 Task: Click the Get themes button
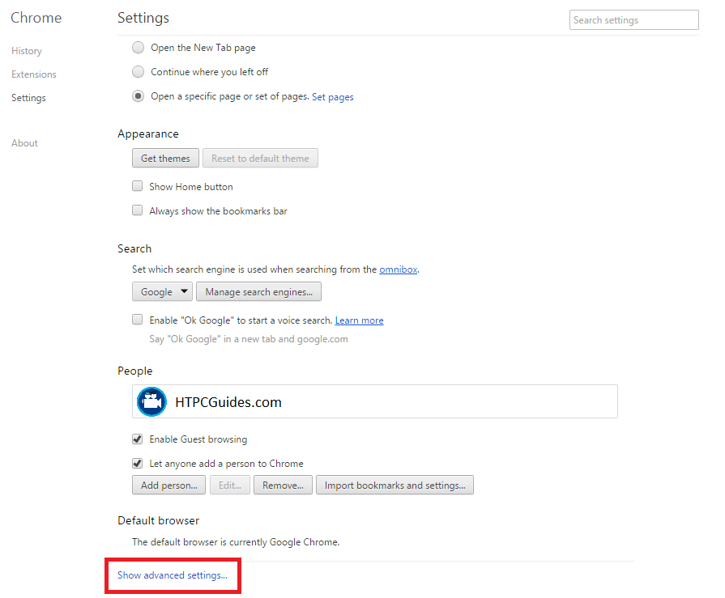click(165, 159)
